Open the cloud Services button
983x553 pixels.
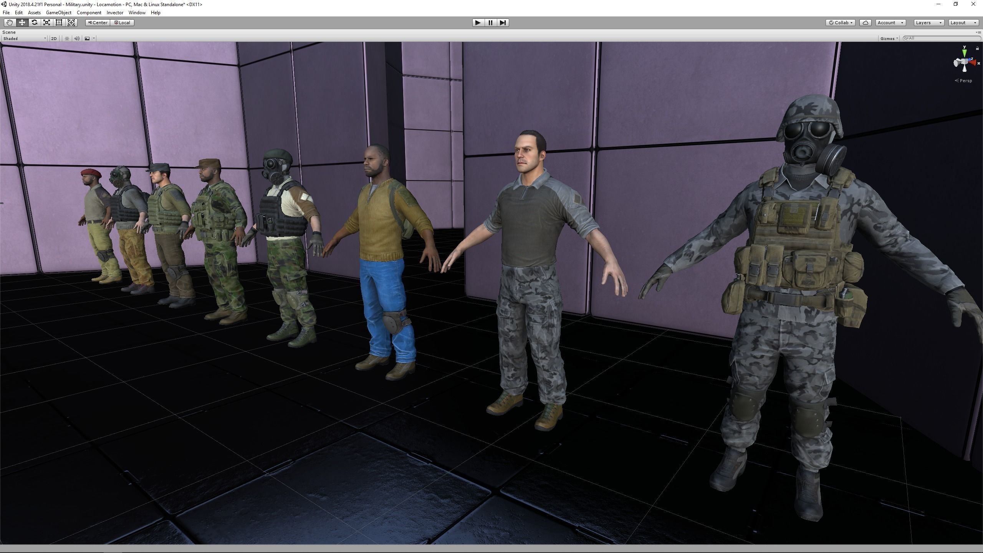(x=865, y=23)
